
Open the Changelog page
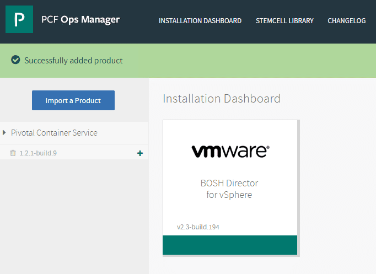point(346,21)
